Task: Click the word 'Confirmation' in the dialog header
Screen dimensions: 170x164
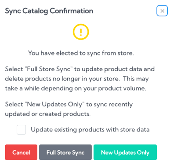Action: point(72,11)
